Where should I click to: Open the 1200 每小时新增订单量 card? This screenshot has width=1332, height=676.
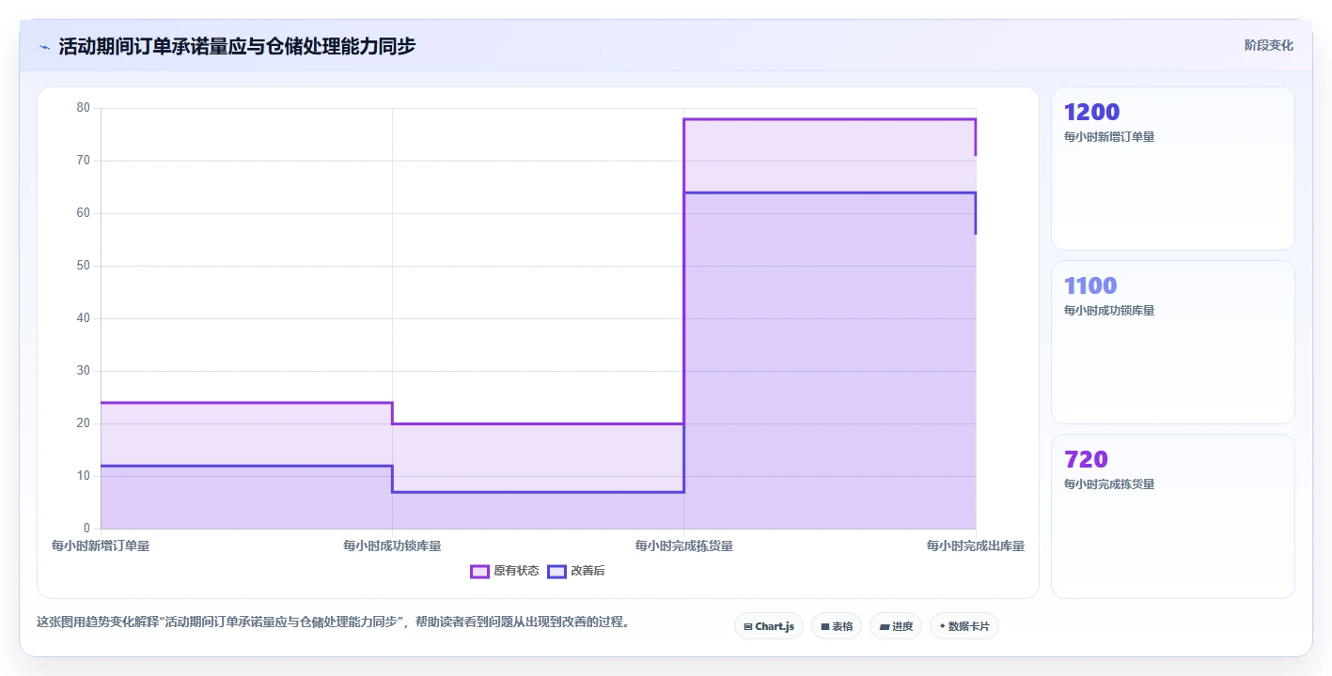[x=1172, y=169]
